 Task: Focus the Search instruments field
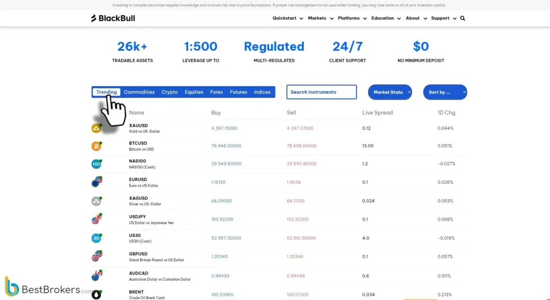tap(321, 92)
